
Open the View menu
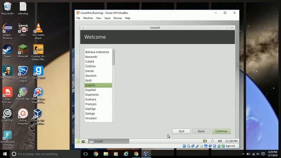point(98,18)
